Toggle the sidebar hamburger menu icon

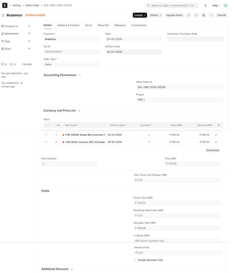3,15
